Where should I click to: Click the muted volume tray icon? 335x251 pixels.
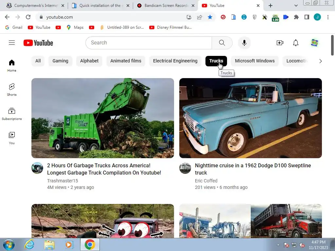click(302, 245)
